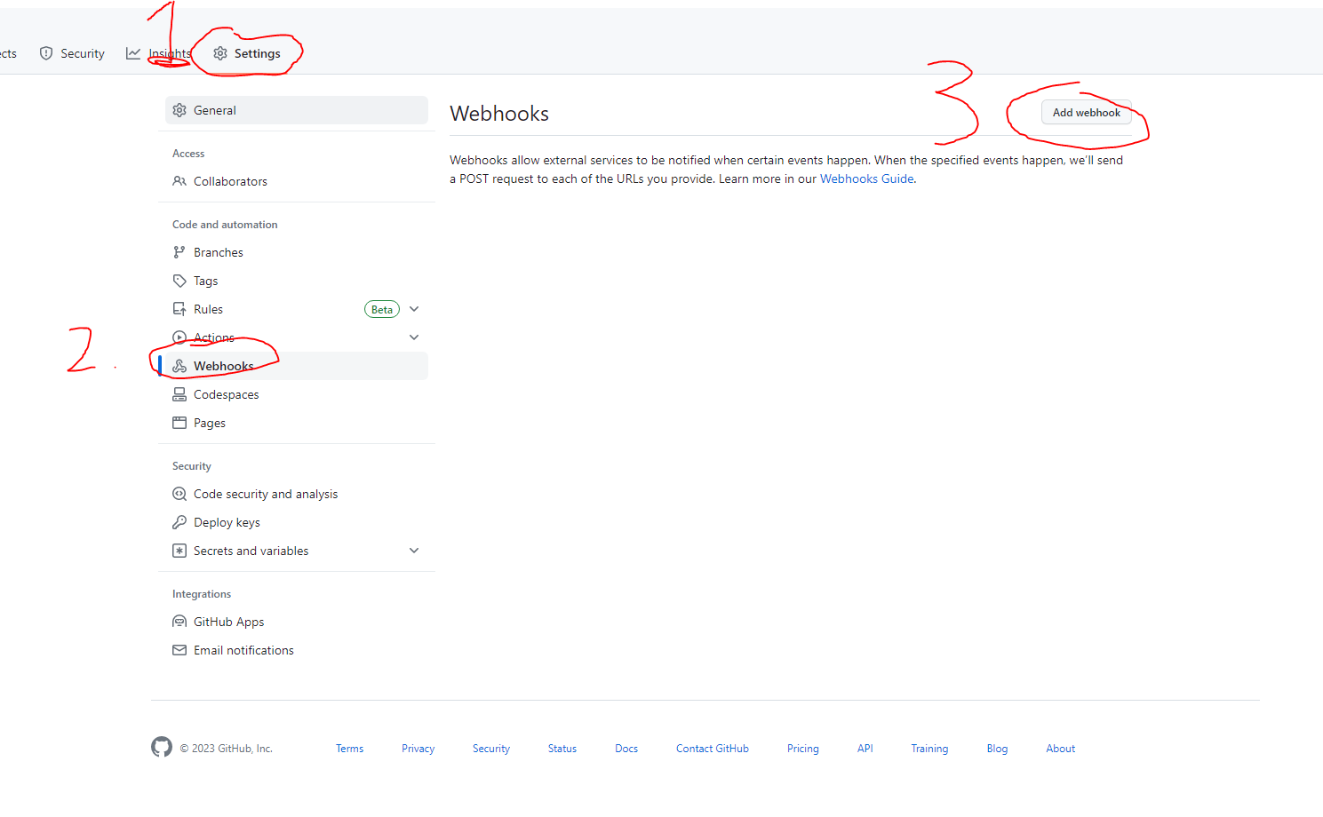
Task: Open the Docs footer link
Action: 626,749
